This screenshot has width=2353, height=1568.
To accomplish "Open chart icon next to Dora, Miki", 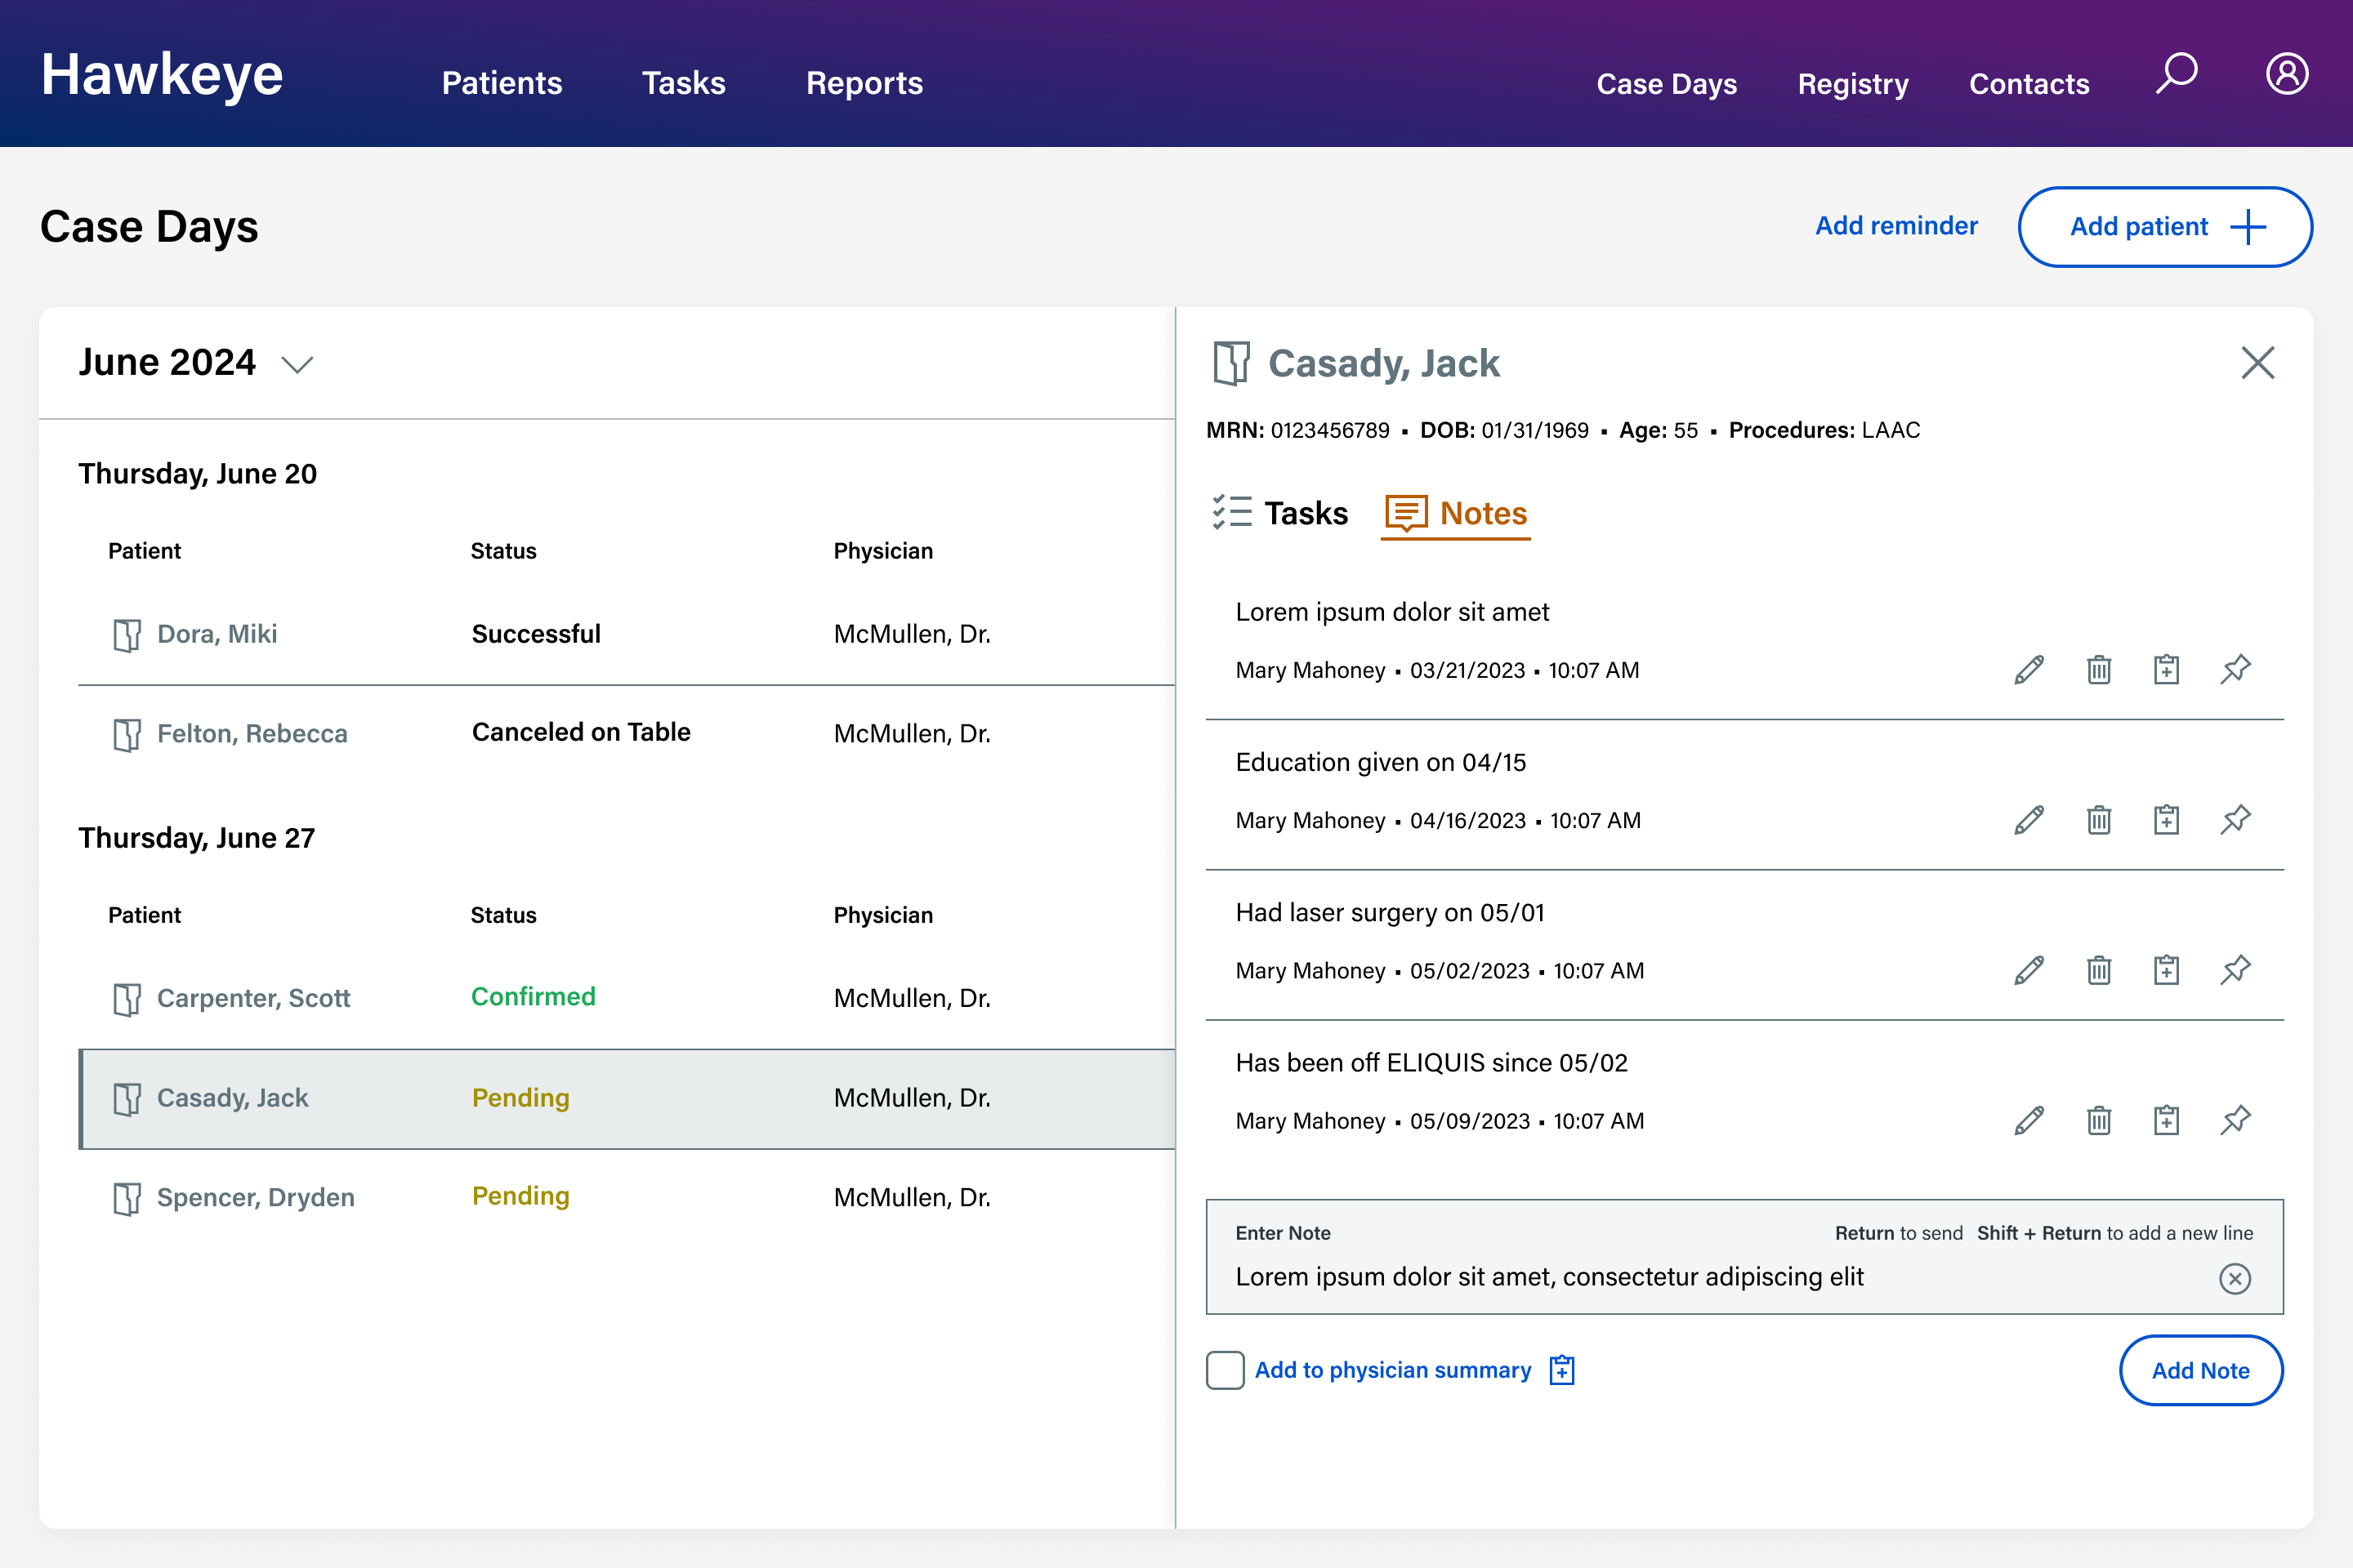I will 127,635.
